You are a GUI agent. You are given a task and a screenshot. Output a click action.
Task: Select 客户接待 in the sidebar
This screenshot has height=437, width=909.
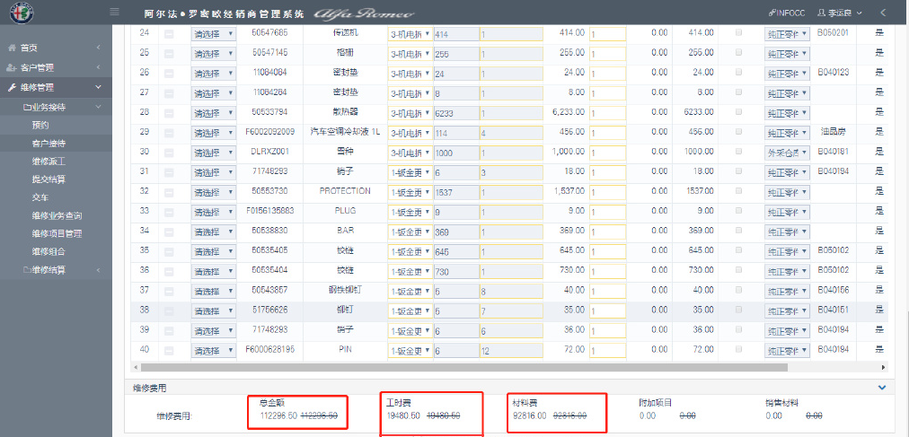[x=49, y=143]
